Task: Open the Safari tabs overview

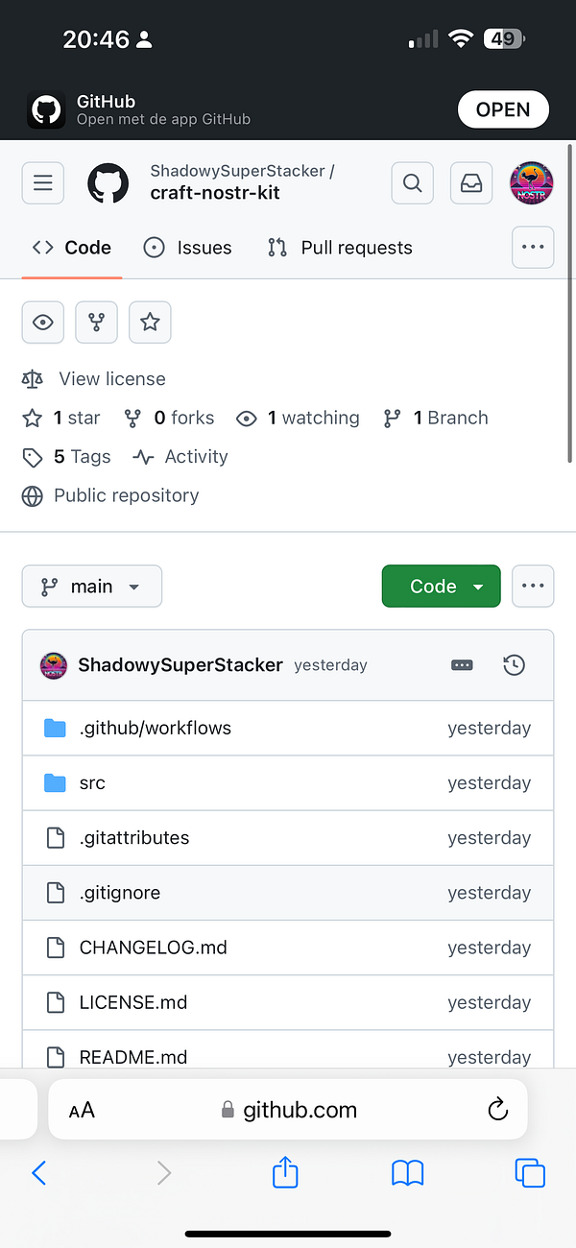Action: click(530, 1172)
